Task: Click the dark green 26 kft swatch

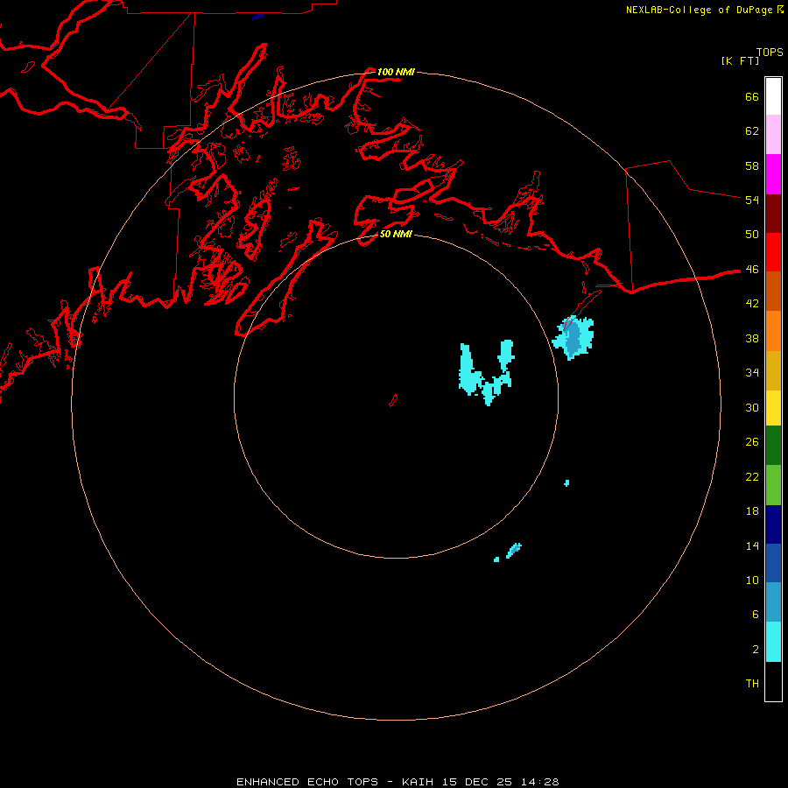Action: click(773, 446)
